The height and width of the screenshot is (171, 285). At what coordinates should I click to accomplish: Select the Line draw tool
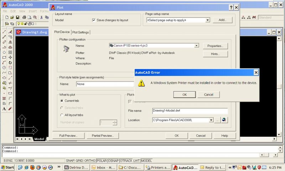(4, 32)
